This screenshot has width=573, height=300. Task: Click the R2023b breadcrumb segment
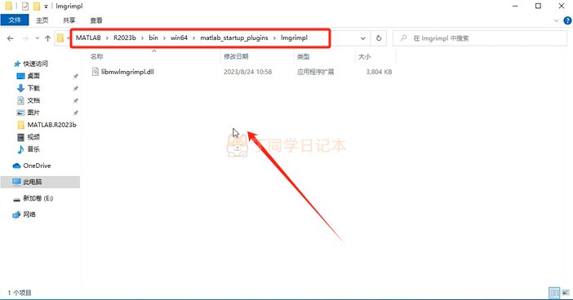click(x=125, y=37)
